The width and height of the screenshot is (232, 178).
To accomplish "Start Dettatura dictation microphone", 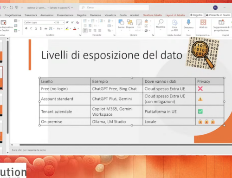I will (x=188, y=25).
